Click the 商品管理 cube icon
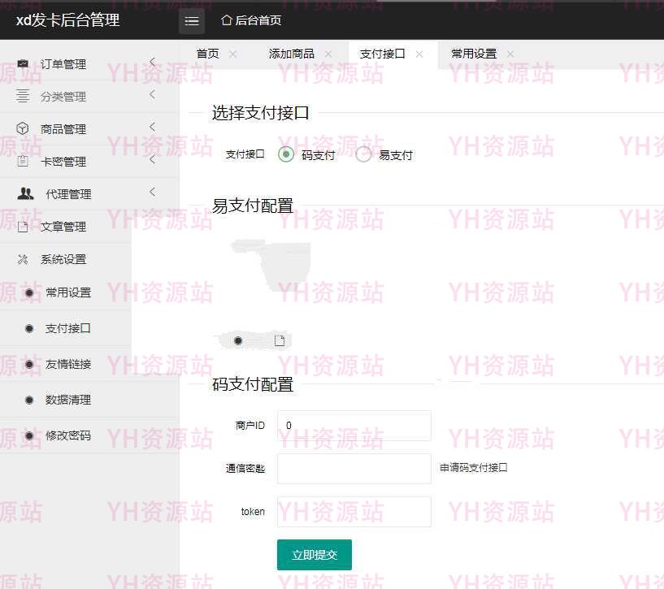Viewport: 664px width, 589px height. coord(23,128)
